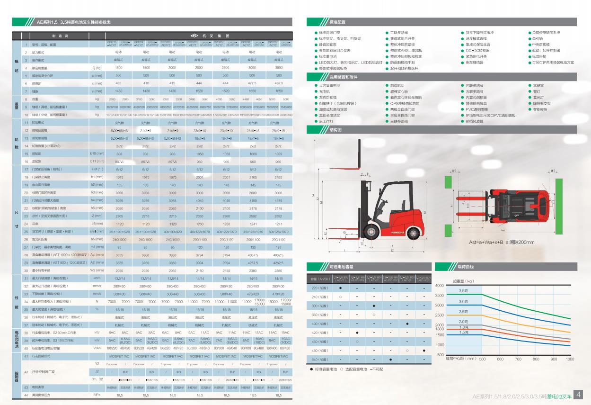The width and height of the screenshot is (591, 405).
Task: Click the filled dot in the 220 battery row
Action: point(340,288)
